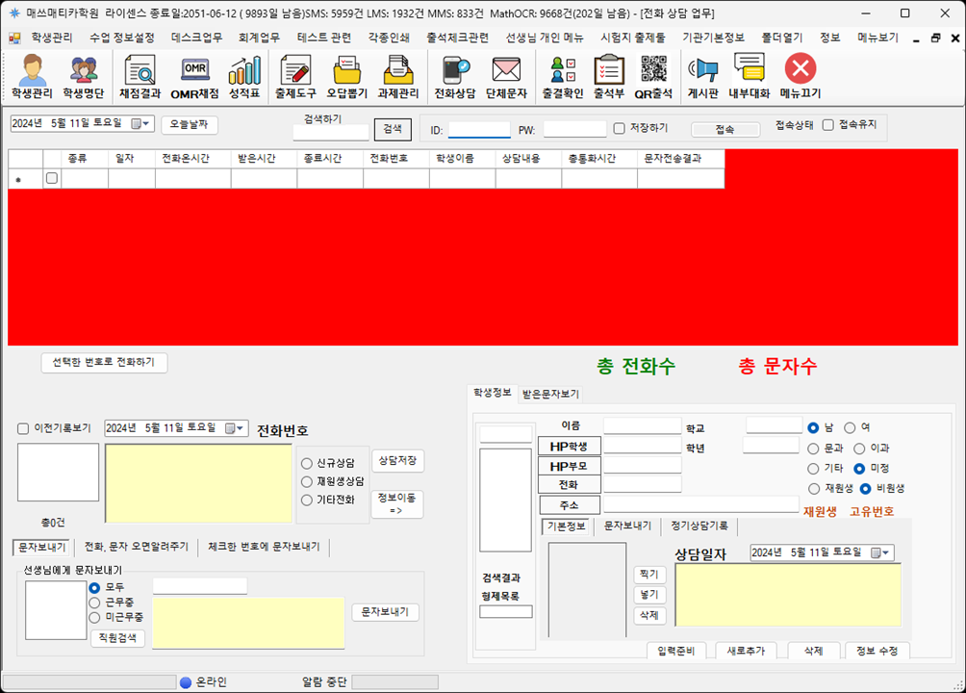Viewport: 966px width, 693px height.
Task: Click the OMR채점 toolbar icon
Action: pos(194,76)
